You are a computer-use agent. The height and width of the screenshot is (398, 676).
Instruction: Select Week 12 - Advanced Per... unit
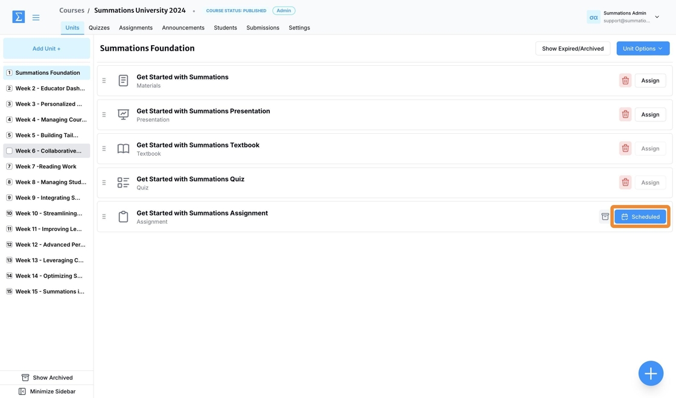46,245
